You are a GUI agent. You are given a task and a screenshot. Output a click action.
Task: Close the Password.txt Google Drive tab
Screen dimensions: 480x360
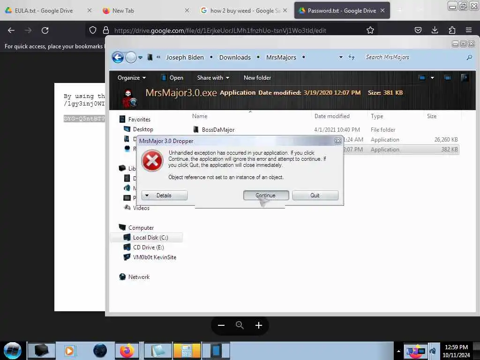pos(382,10)
